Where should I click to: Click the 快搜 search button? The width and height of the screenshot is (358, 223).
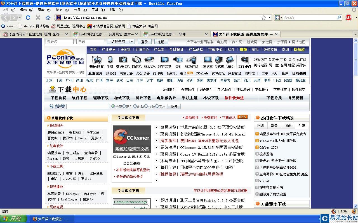click(174, 106)
